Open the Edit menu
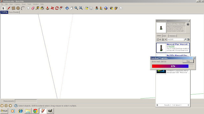Image resolution: width=204 pixels, height=114 pixels. click(x=6, y=4)
